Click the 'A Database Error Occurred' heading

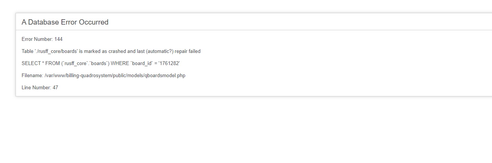[x=65, y=22]
